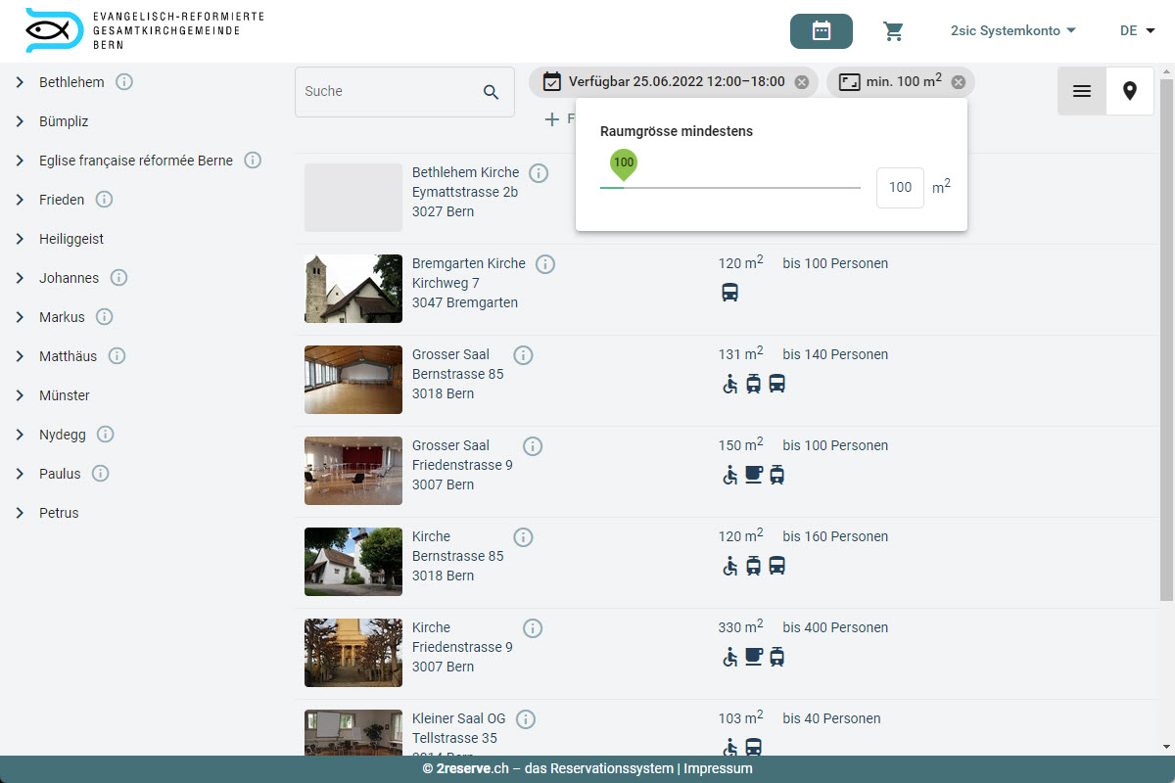Remove the min. 100 m² filter
The width and height of the screenshot is (1175, 783).
pyautogui.click(x=959, y=82)
